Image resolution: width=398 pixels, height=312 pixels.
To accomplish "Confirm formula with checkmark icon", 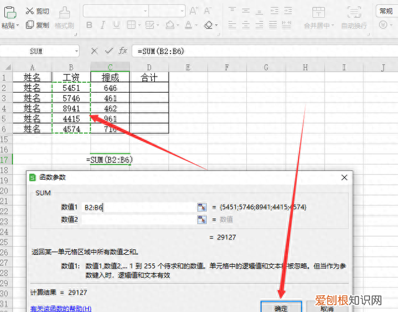I will 109,51.
